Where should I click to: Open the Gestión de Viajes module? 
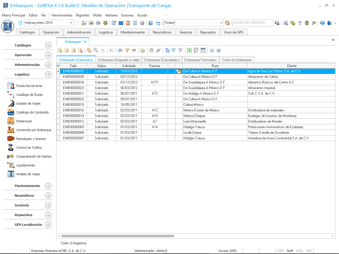[28, 103]
